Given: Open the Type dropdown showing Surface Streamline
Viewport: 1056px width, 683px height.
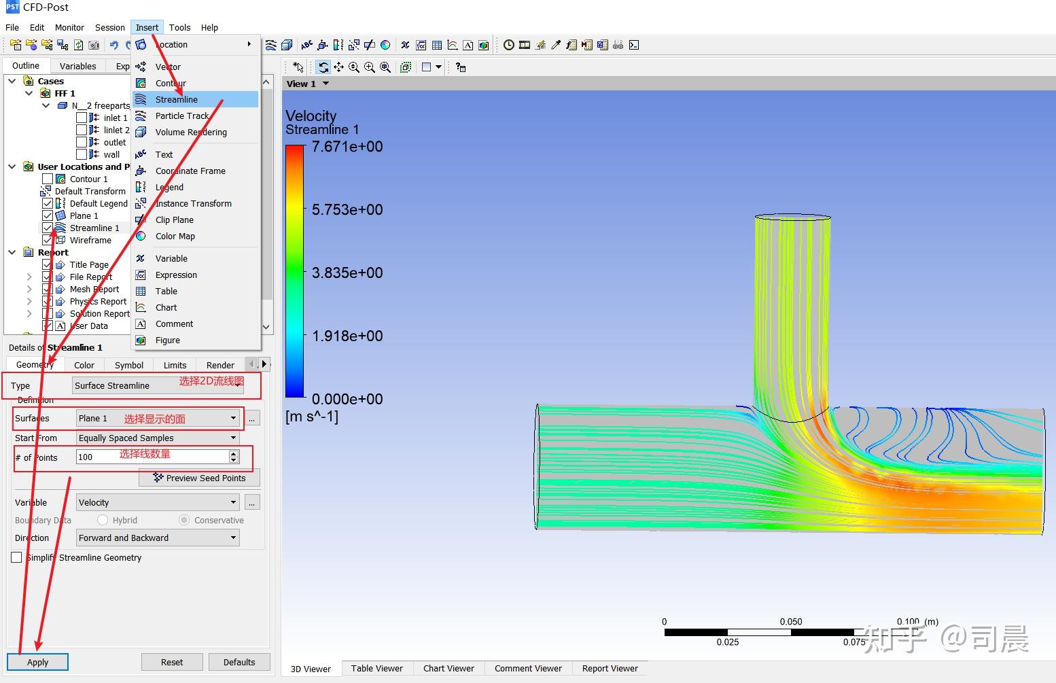Looking at the screenshot, I should (158, 386).
